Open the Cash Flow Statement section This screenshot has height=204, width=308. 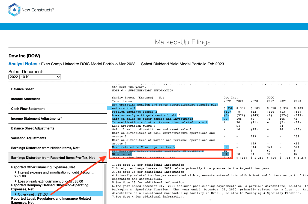click(58, 109)
